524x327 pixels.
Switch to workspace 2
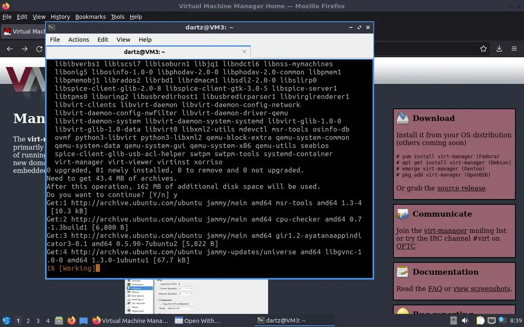coord(28,321)
